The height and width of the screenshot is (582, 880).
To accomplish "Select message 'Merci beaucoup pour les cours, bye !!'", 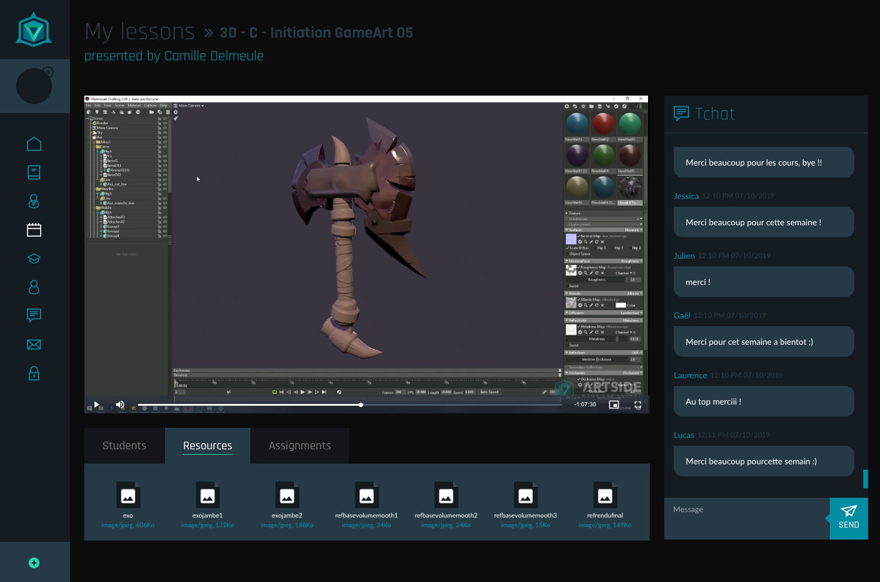I will pyautogui.click(x=763, y=163).
